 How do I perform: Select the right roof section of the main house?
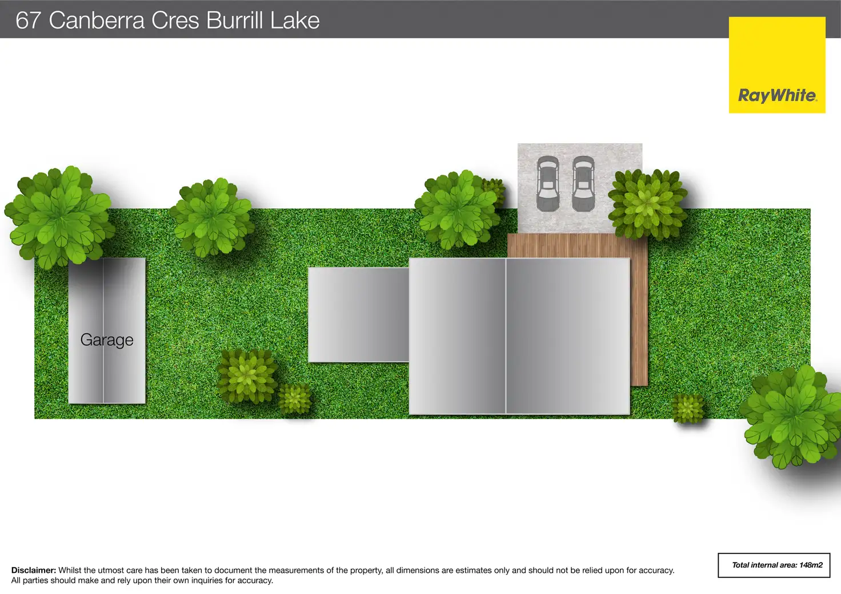(568, 337)
